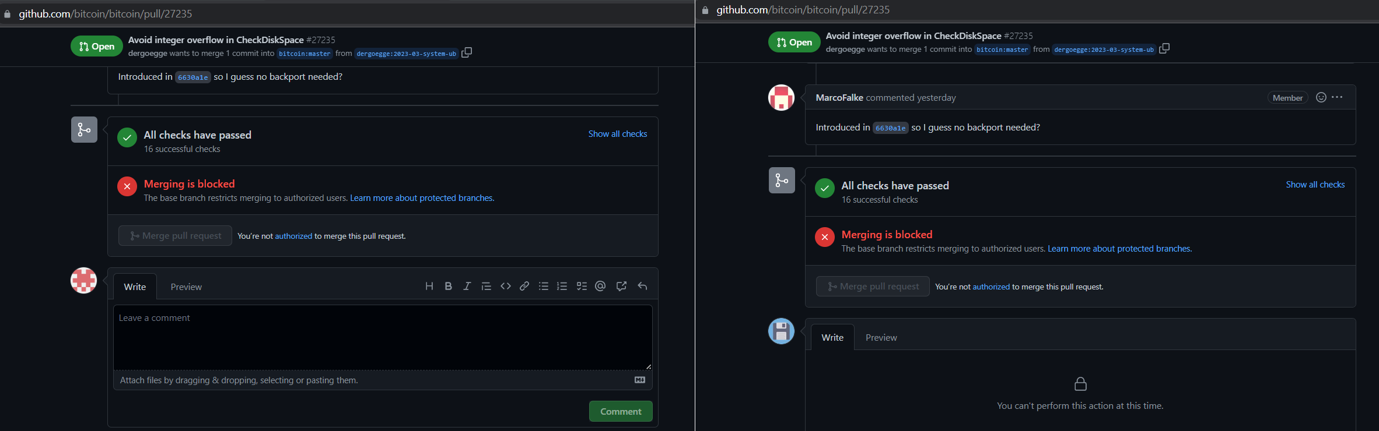This screenshot has width=1379, height=431.
Task: Click the authorized link in left window
Action: pyautogui.click(x=293, y=236)
